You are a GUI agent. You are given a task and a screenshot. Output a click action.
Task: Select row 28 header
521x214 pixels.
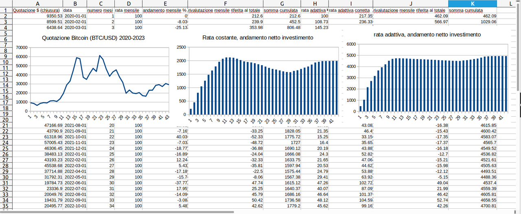coord(6,166)
